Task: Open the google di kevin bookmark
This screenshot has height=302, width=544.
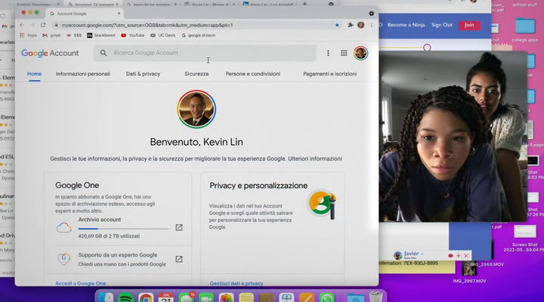Action: click(199, 35)
